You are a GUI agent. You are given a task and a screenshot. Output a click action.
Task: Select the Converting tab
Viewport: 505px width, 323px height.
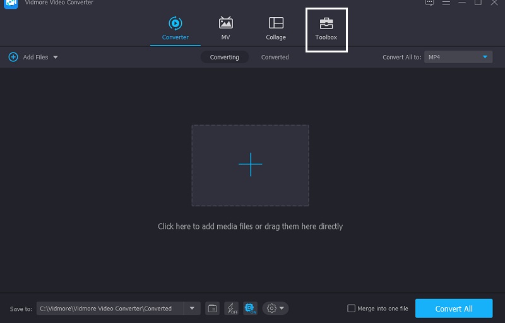(x=224, y=57)
